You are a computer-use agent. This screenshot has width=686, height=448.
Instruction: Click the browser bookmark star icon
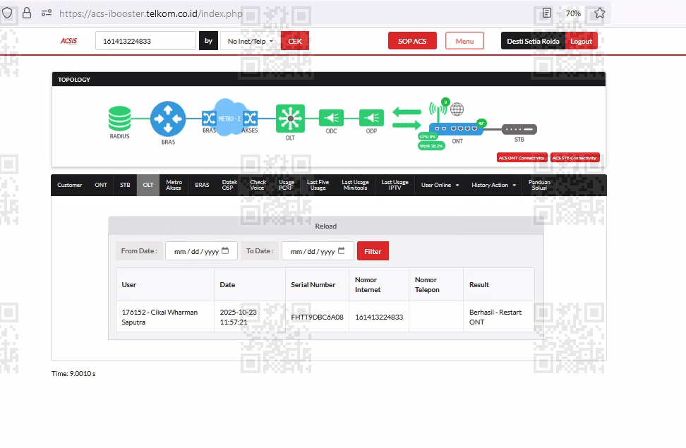(600, 13)
